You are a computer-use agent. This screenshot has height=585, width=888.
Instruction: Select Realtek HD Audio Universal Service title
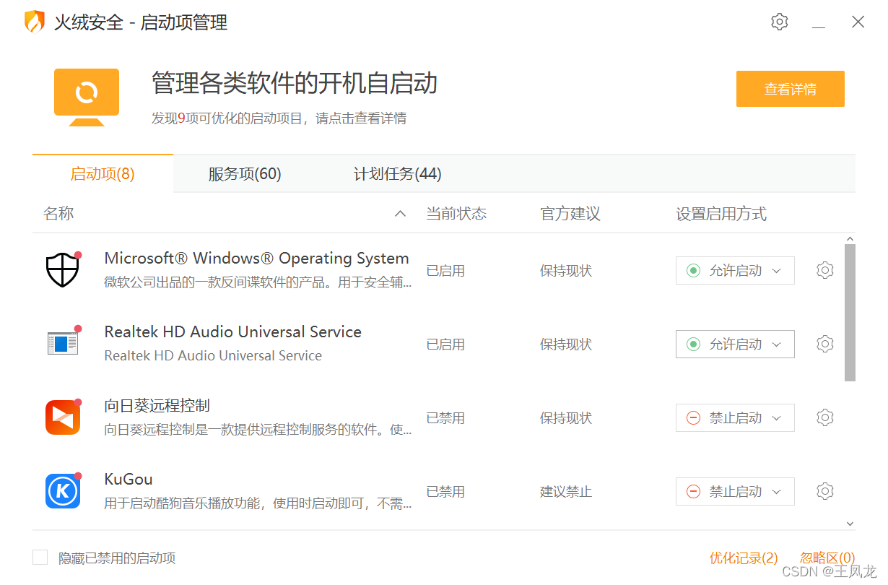pyautogui.click(x=232, y=331)
